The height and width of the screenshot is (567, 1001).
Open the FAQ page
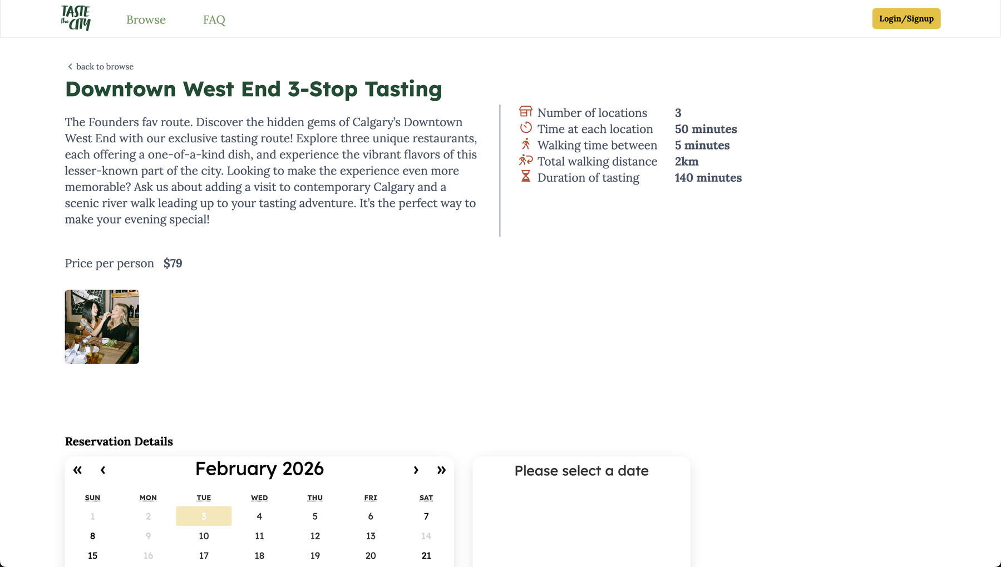click(214, 20)
